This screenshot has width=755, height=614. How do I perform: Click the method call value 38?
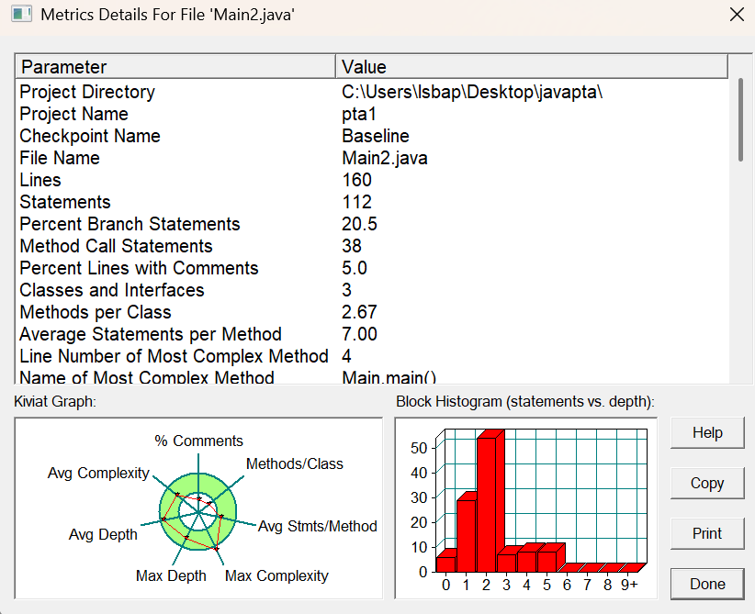click(352, 246)
